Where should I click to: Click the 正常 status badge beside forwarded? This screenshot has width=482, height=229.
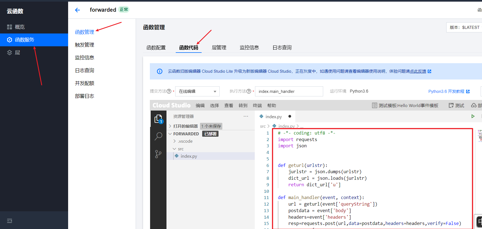point(124,10)
